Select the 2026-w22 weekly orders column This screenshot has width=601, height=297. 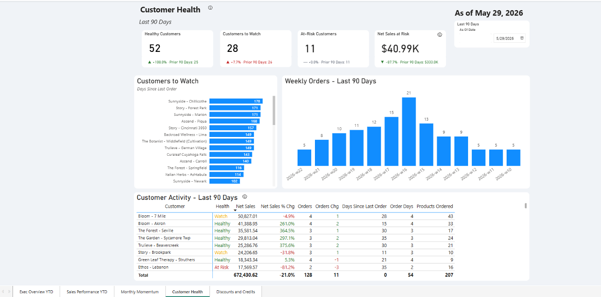(x=304, y=158)
